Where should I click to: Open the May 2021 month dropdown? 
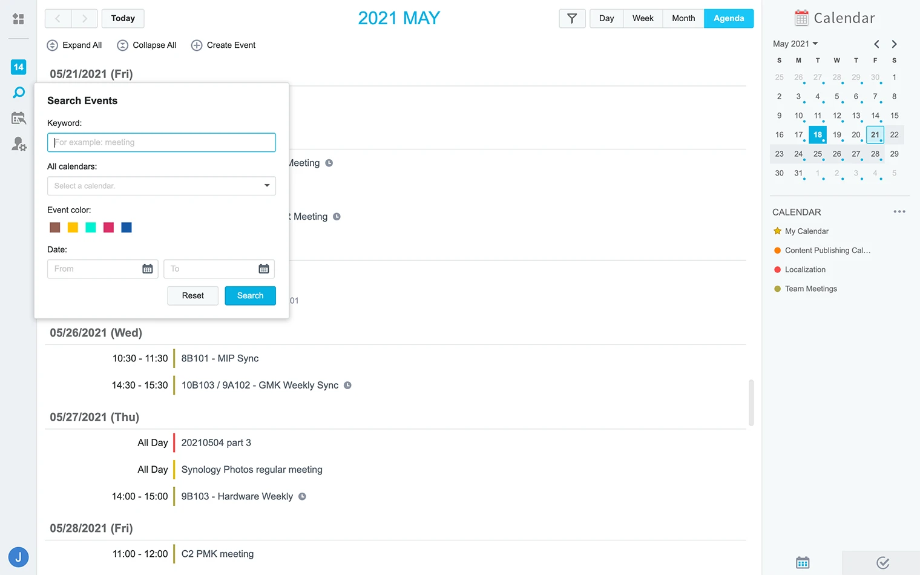795,44
